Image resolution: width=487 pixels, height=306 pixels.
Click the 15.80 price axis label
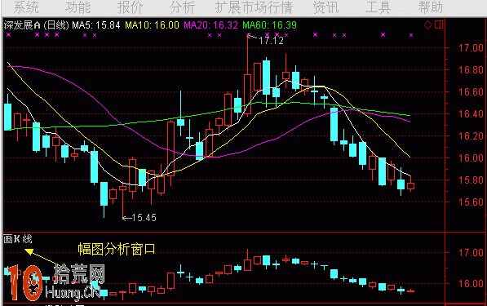tap(472, 180)
